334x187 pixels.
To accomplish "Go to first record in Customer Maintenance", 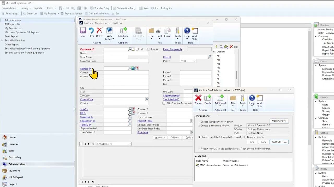I will 81,144.
